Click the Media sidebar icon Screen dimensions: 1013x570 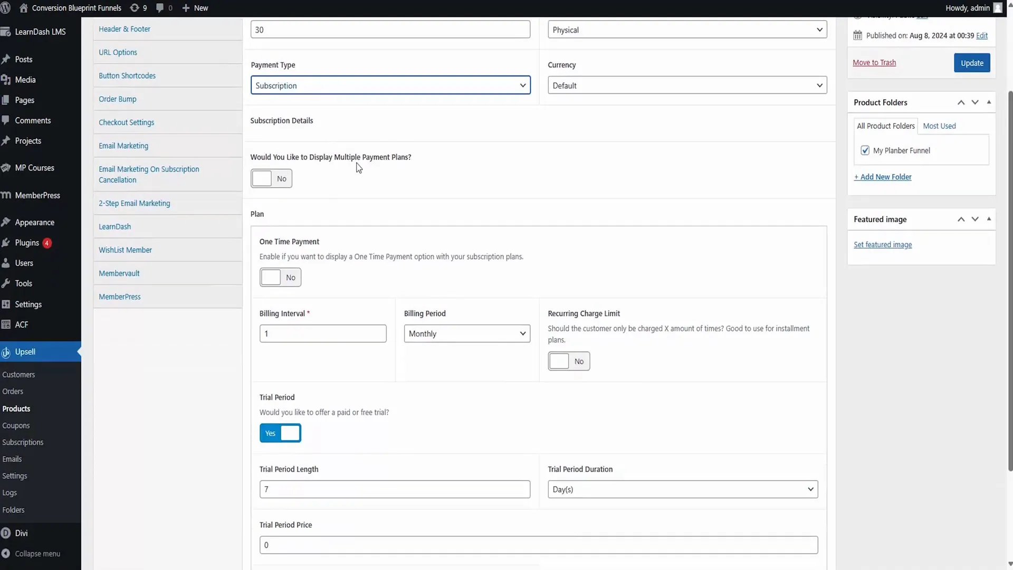click(x=6, y=80)
